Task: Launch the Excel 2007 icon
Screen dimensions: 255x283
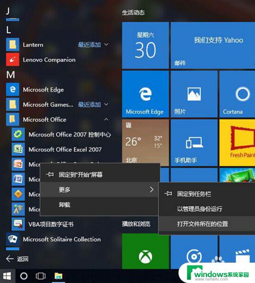Action: click(18, 150)
